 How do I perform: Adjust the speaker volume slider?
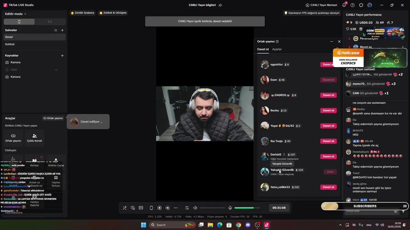pyautogui.click(x=212, y=208)
